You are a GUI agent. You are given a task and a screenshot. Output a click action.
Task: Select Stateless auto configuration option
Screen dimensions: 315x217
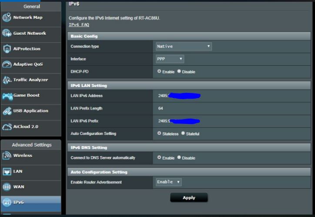pos(159,134)
